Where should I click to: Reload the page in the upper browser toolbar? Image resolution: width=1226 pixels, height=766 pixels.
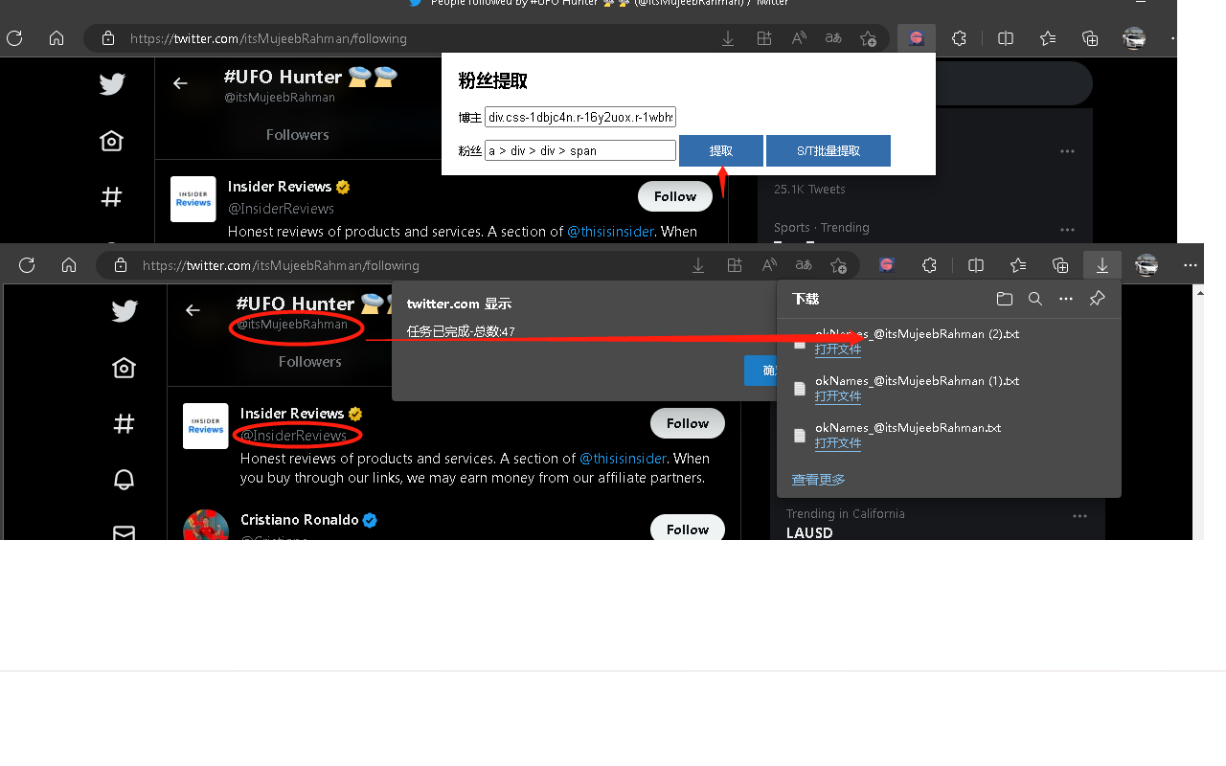tap(14, 38)
